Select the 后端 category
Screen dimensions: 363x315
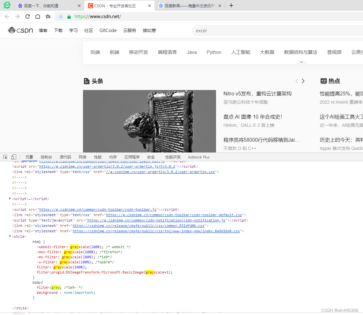tap(95, 52)
